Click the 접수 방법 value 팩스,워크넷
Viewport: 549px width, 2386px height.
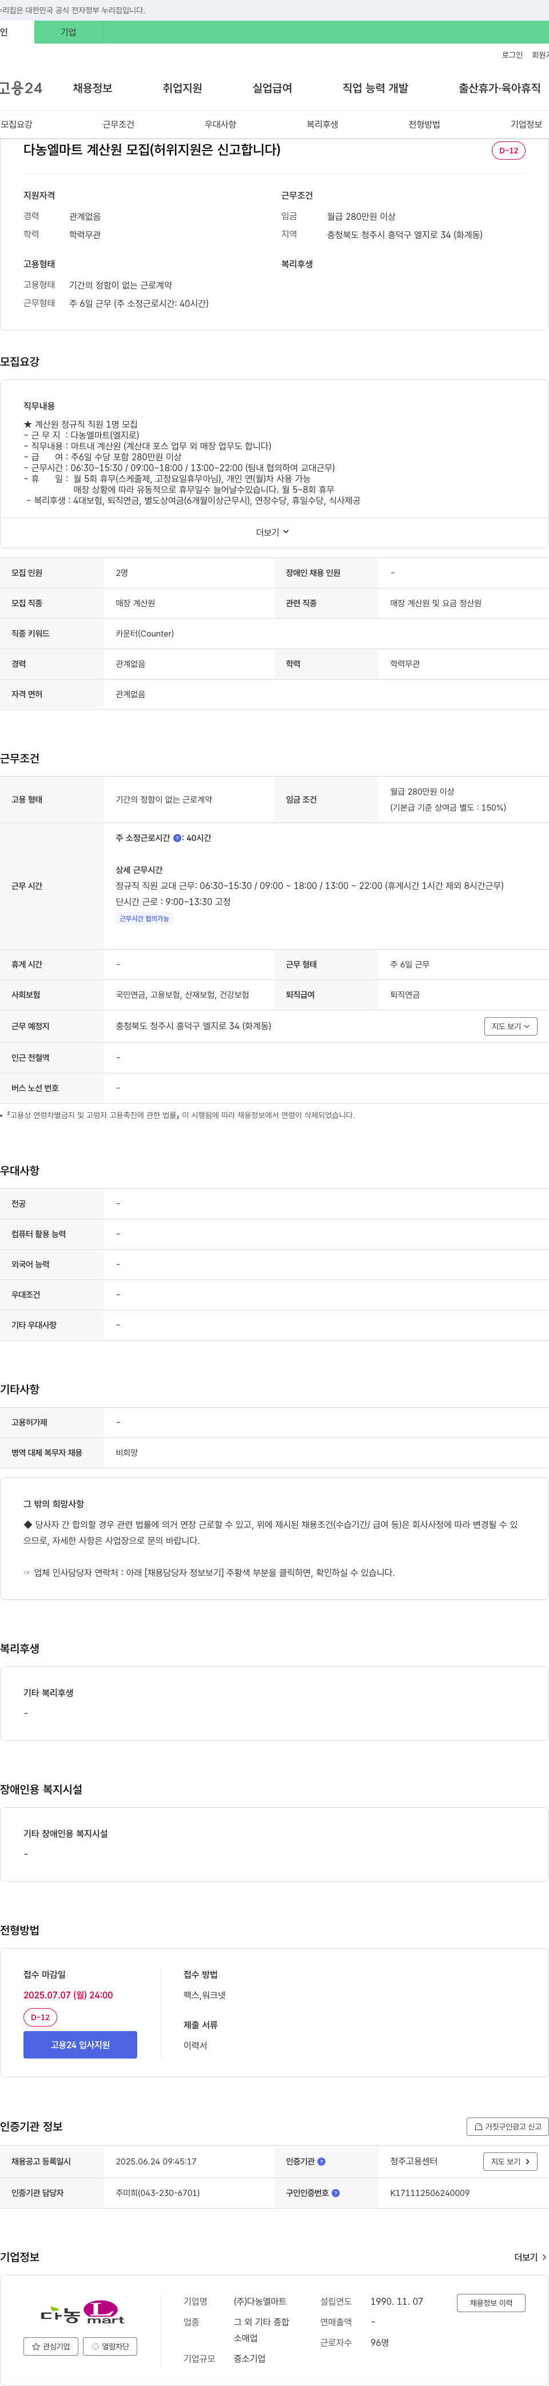[x=205, y=1995]
